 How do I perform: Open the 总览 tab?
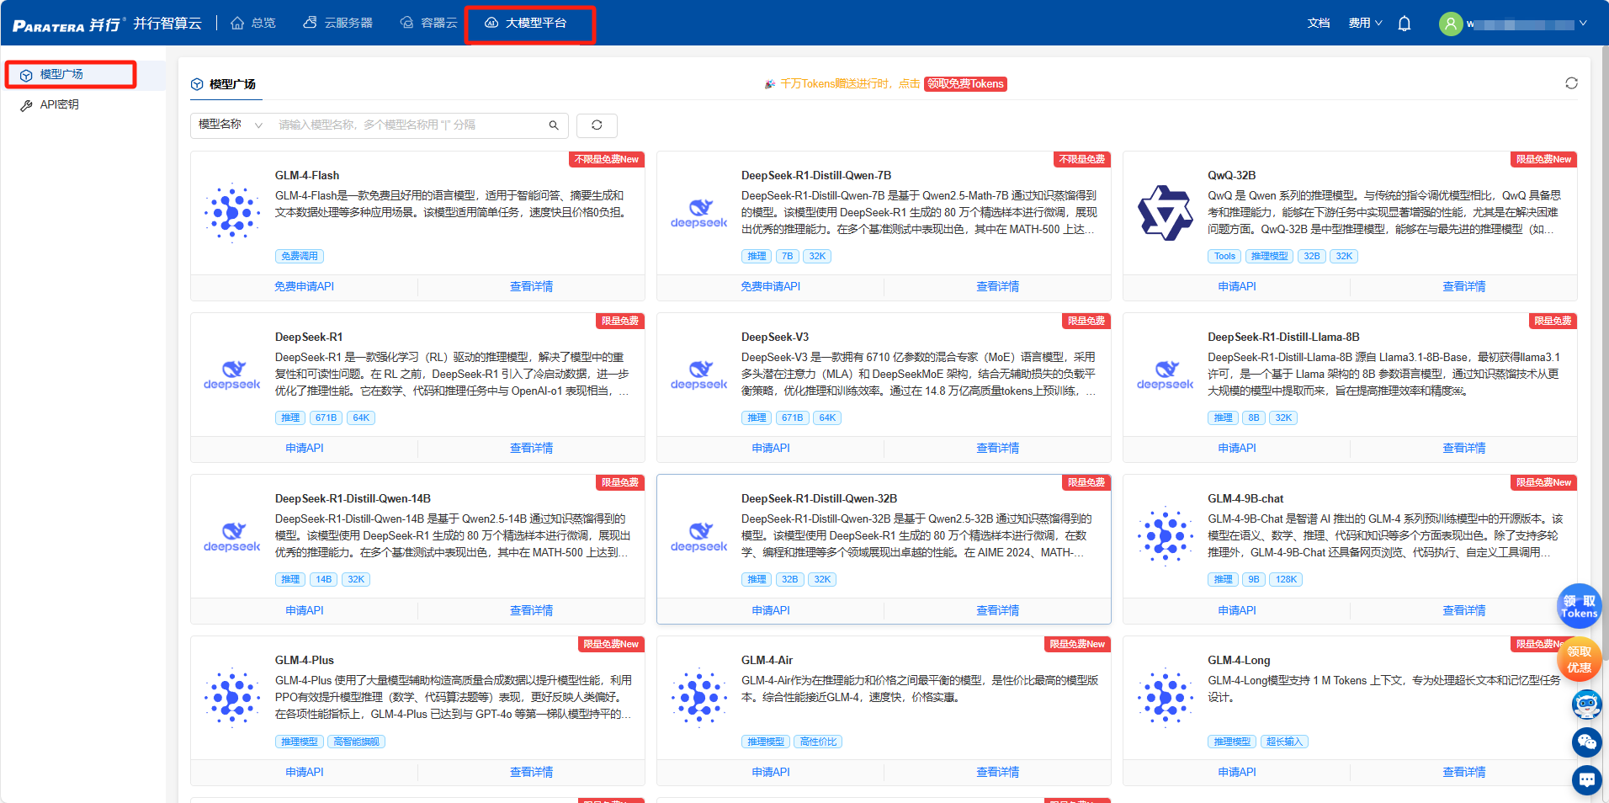(x=253, y=23)
